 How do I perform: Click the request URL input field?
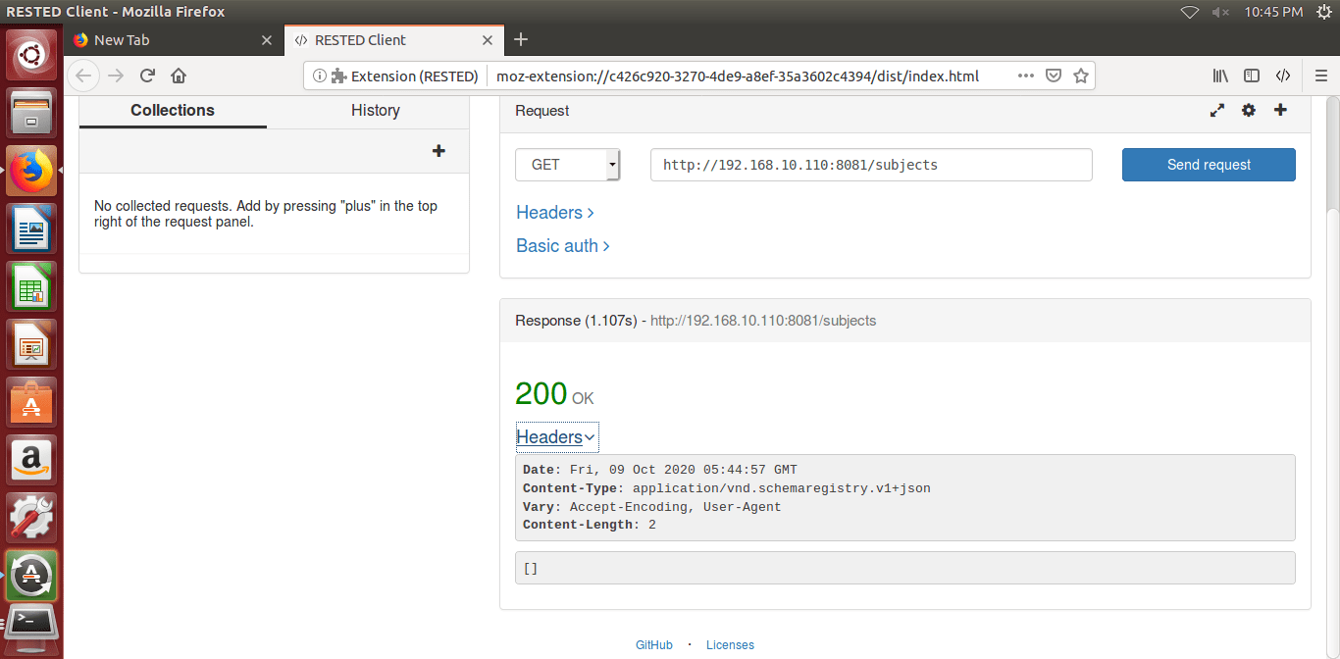pos(870,165)
